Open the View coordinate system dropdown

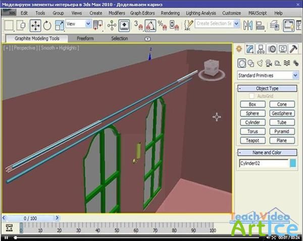(x=88, y=24)
